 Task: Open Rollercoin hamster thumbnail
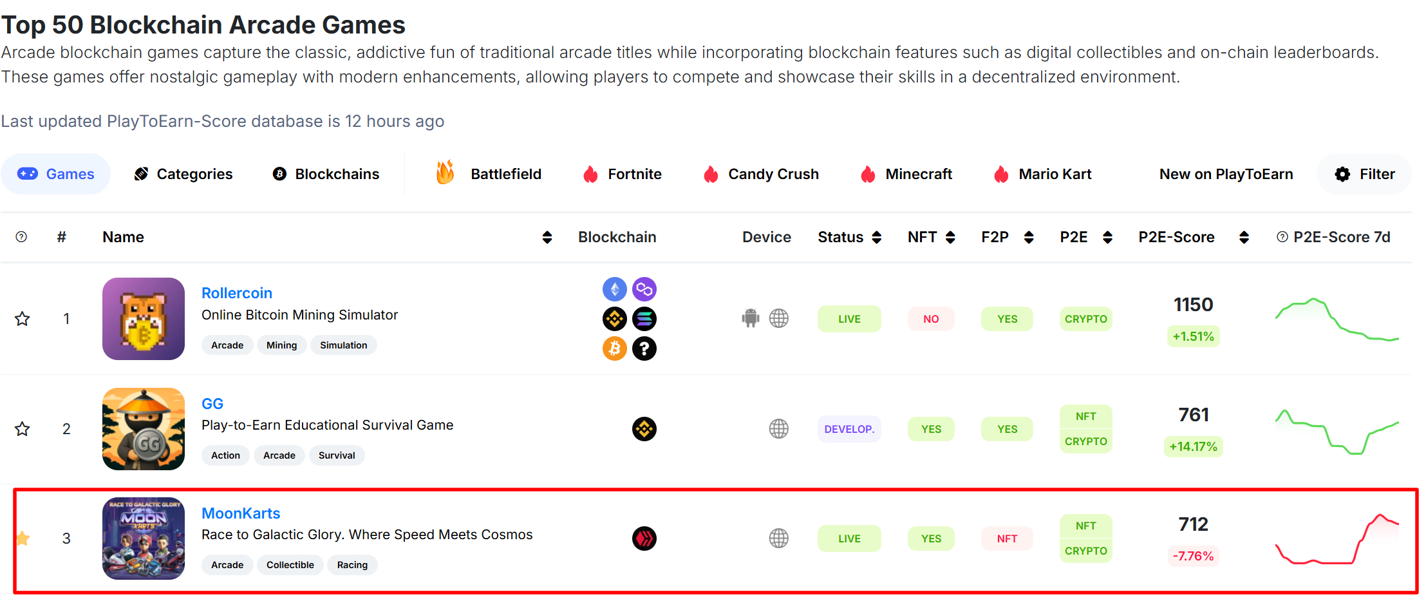click(144, 319)
